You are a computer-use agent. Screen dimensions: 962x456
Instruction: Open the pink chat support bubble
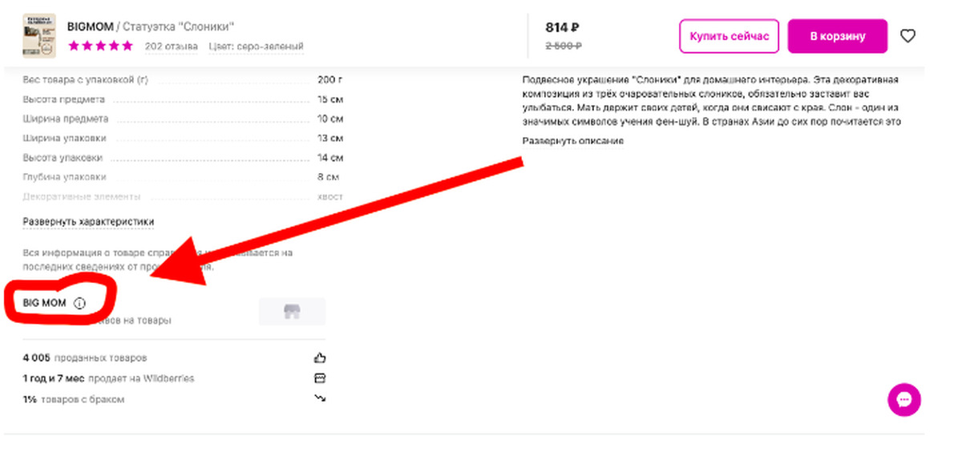tap(904, 399)
